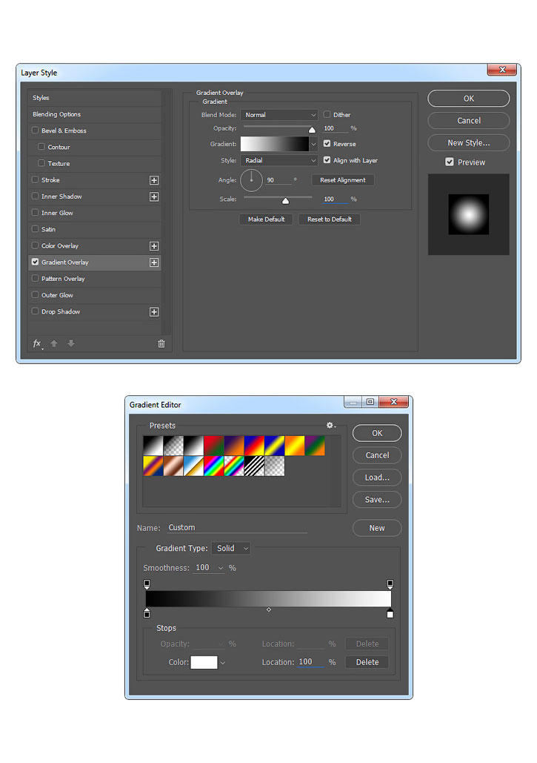Choose the red-to-green gradient preset
Image resolution: width=537 pixels, height=763 pixels.
click(214, 446)
